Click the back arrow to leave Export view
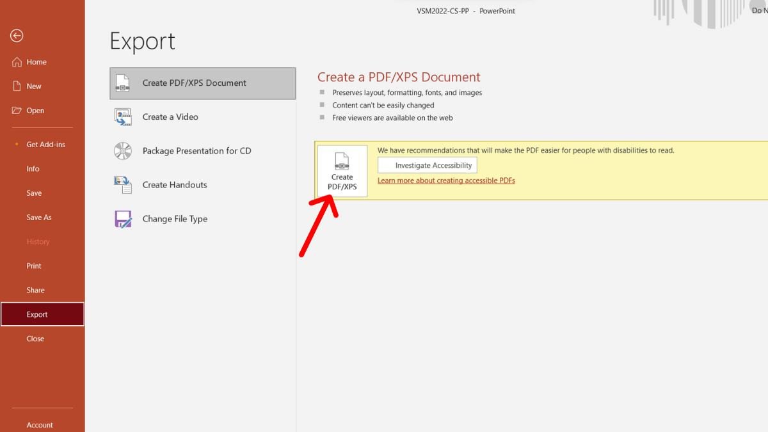The height and width of the screenshot is (432, 768). click(x=16, y=36)
